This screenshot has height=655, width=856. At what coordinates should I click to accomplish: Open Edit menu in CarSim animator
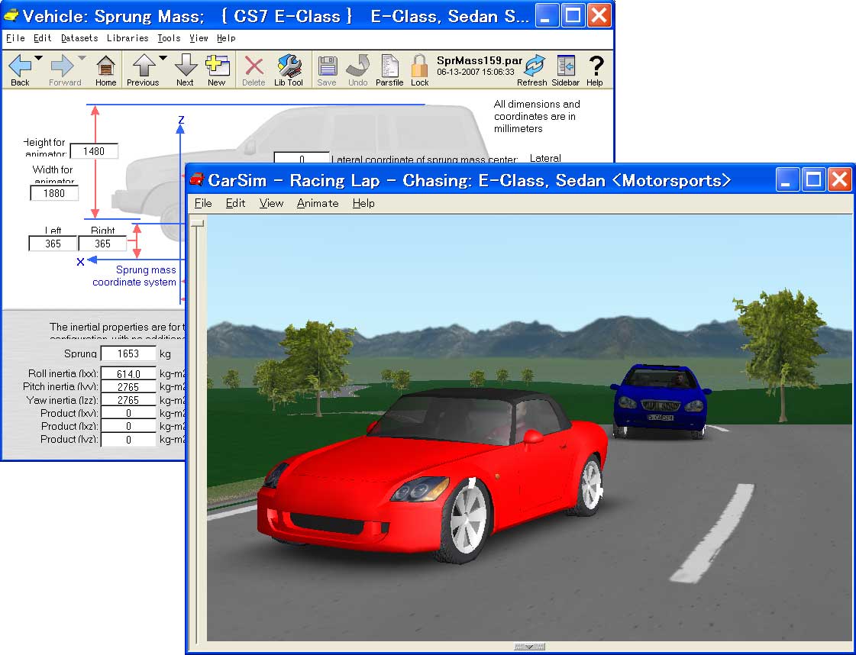[235, 204]
